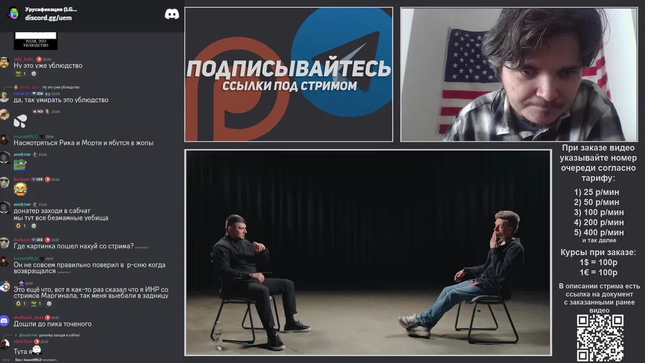Toggle the lock reaction under the ИНР message
Screen dimensions: 645x363
(20, 304)
